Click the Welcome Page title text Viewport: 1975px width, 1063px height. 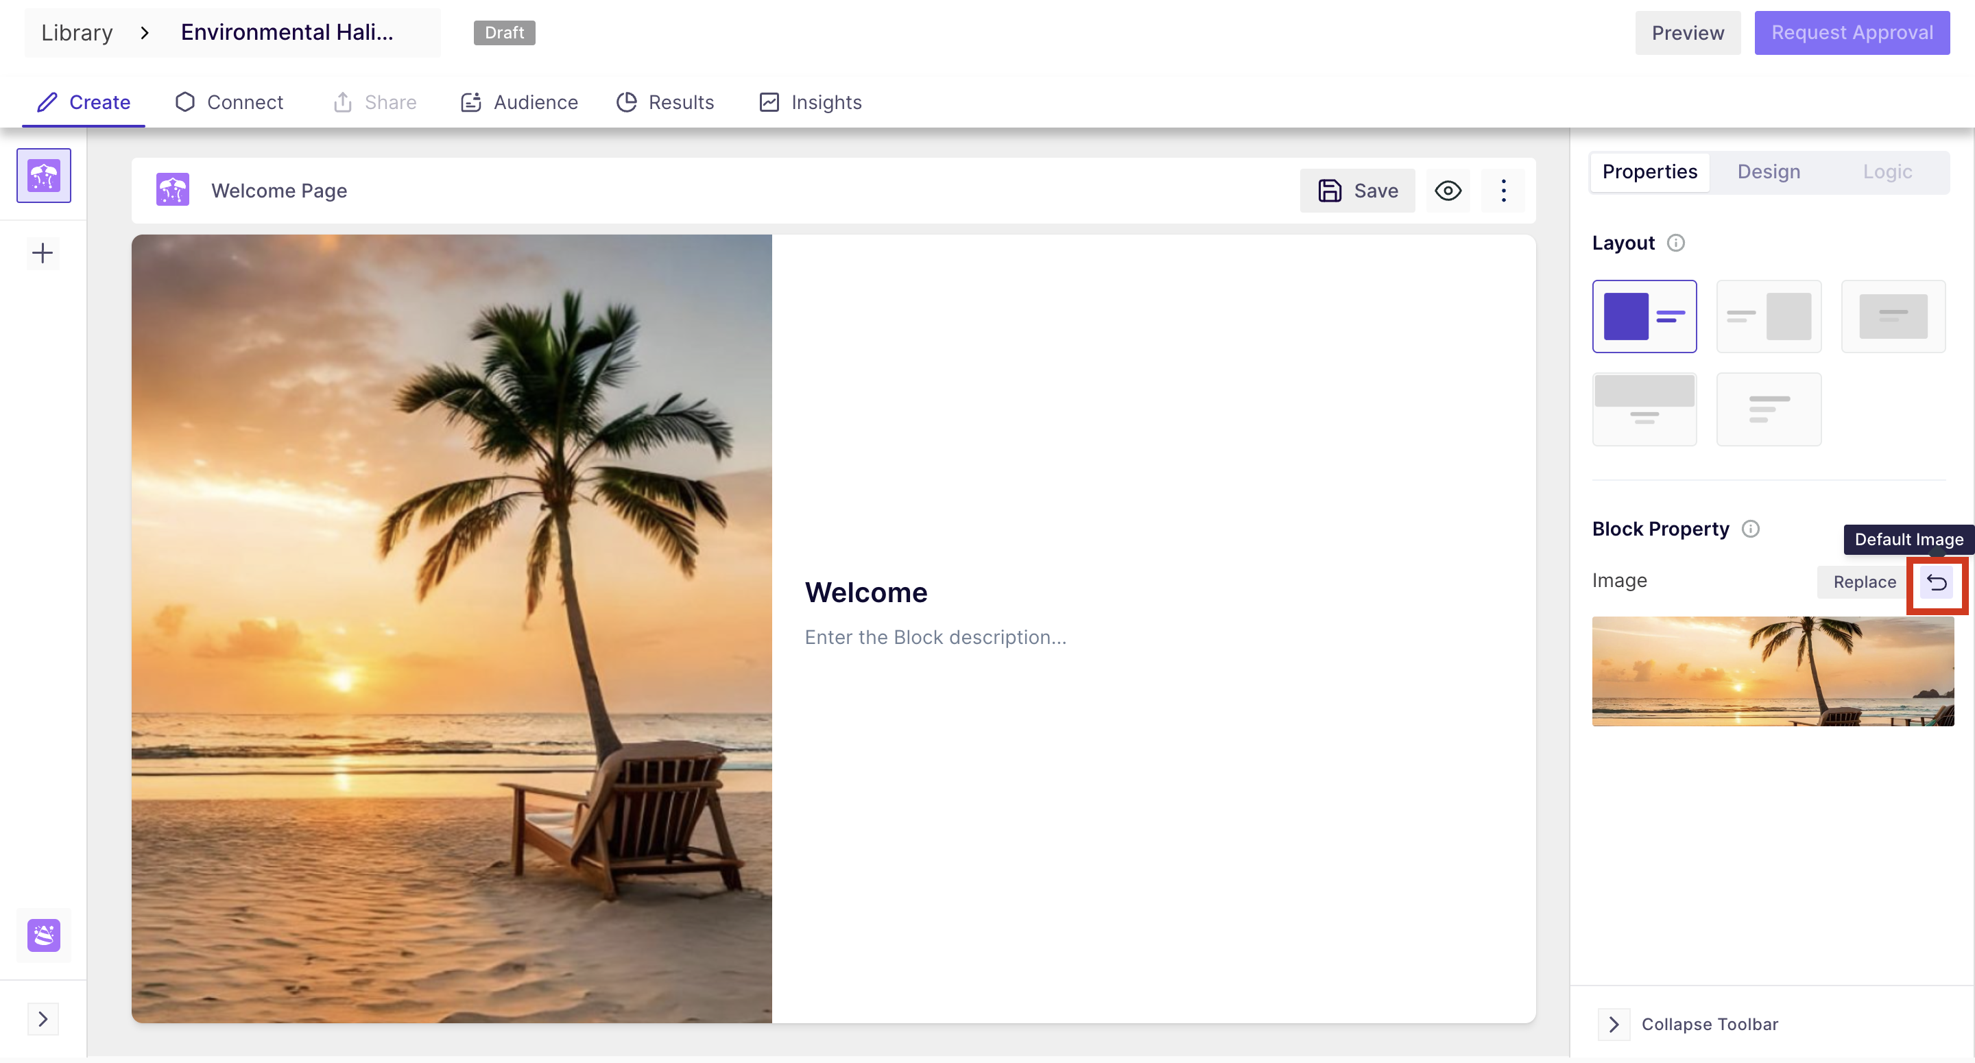[x=279, y=191]
